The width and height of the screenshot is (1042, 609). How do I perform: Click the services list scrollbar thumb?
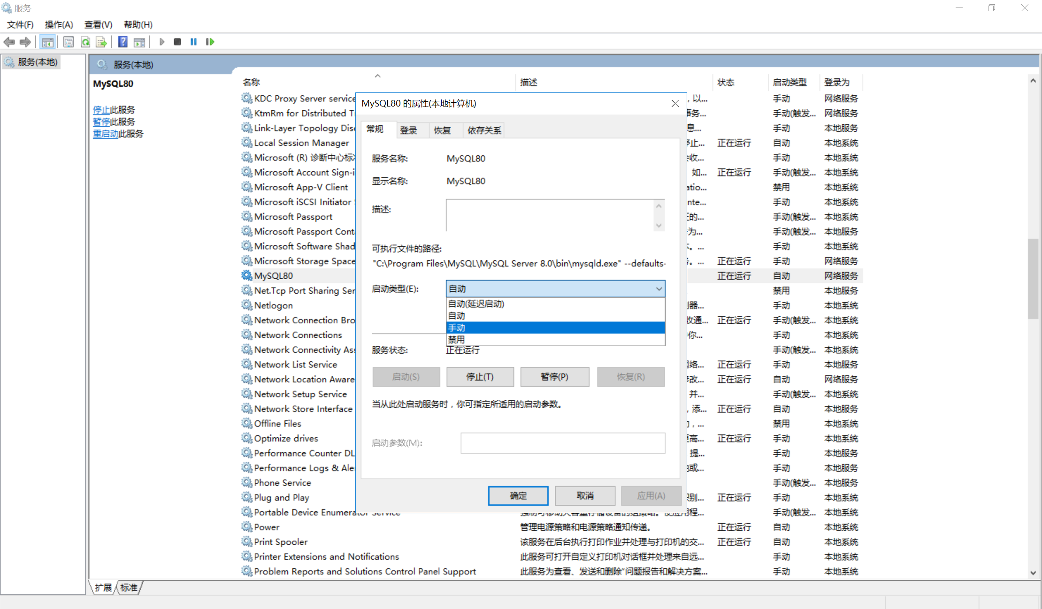pyautogui.click(x=1033, y=279)
